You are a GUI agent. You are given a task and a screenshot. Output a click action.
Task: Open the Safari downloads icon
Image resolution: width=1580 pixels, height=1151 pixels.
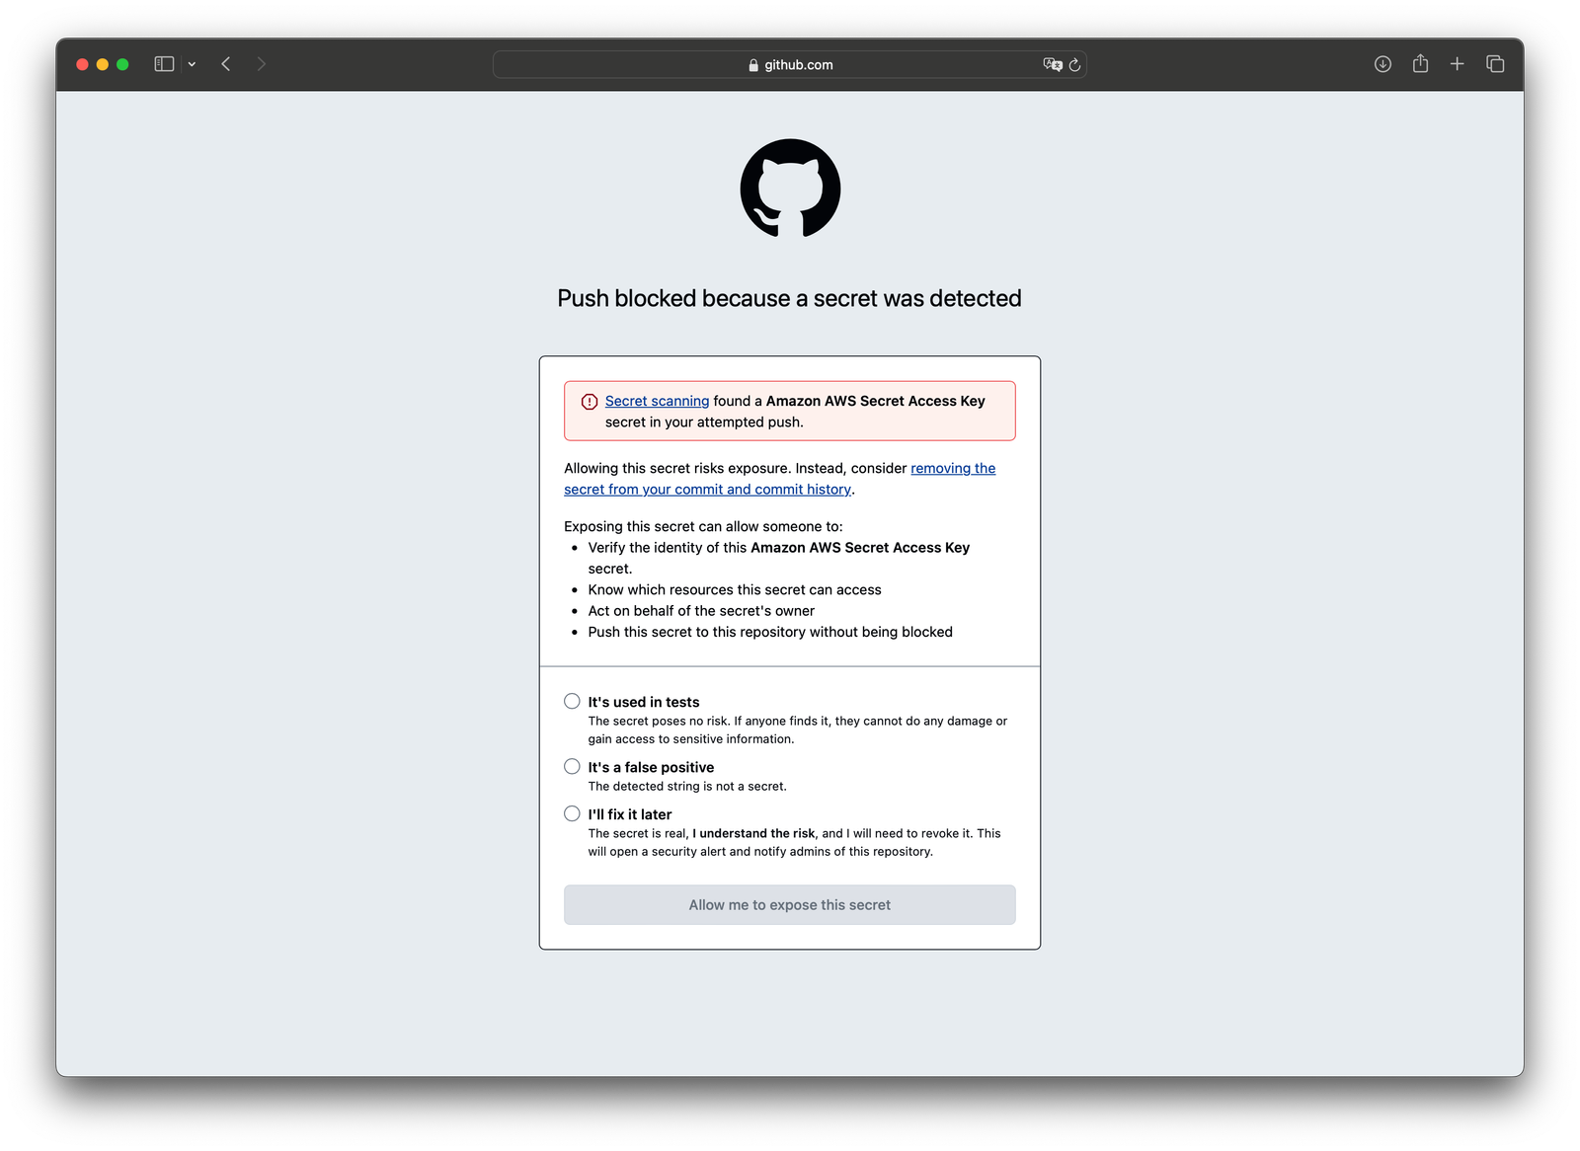tap(1382, 64)
